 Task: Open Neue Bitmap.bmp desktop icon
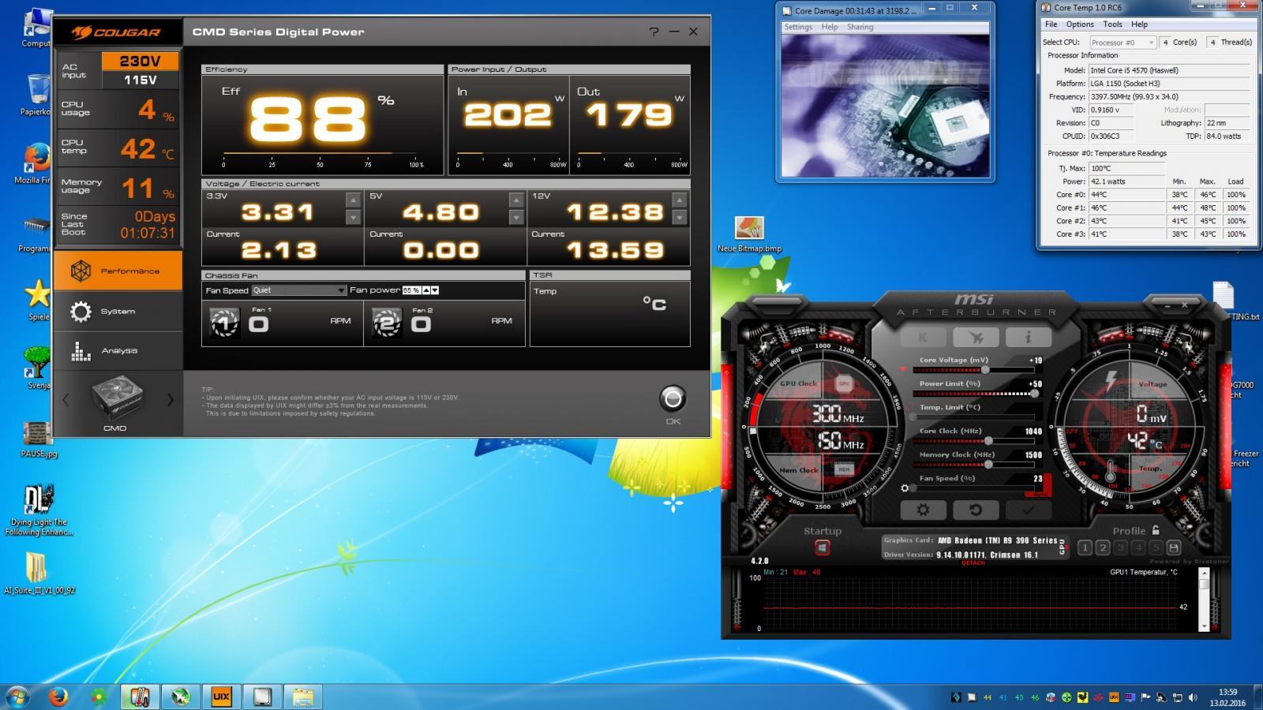pos(749,235)
